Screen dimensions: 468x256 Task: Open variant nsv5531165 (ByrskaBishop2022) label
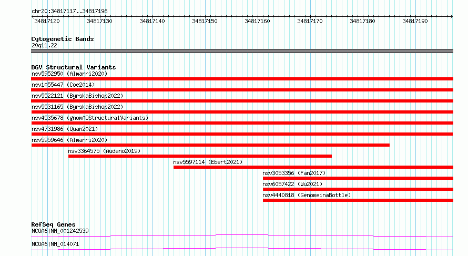[77, 107]
